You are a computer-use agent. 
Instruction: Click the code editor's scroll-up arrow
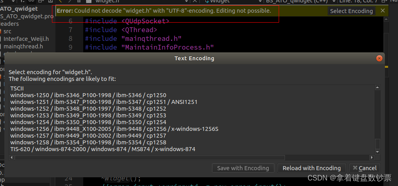click(386, 19)
